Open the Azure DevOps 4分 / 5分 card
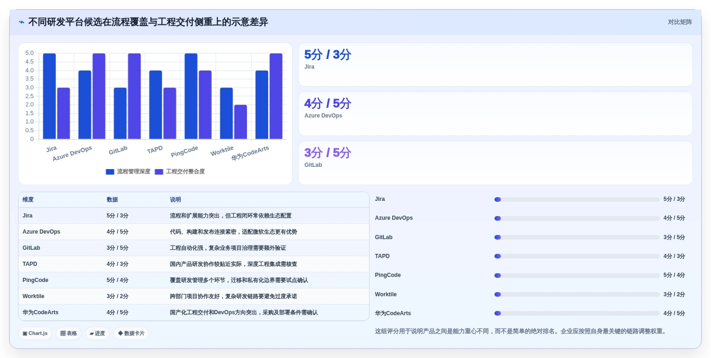 coord(495,113)
